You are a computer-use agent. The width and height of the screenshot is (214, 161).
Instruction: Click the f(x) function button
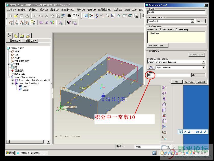151,67
